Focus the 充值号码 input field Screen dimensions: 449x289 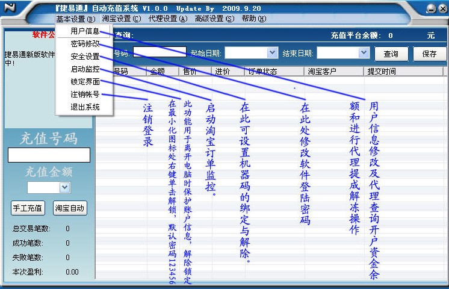coord(49,155)
